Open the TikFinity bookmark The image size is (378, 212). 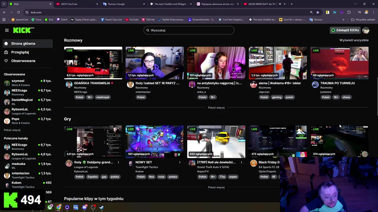coord(148,20)
